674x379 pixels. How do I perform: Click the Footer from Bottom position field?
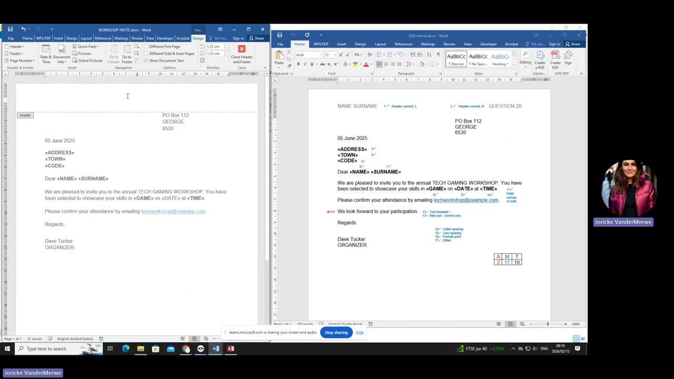coord(215,53)
